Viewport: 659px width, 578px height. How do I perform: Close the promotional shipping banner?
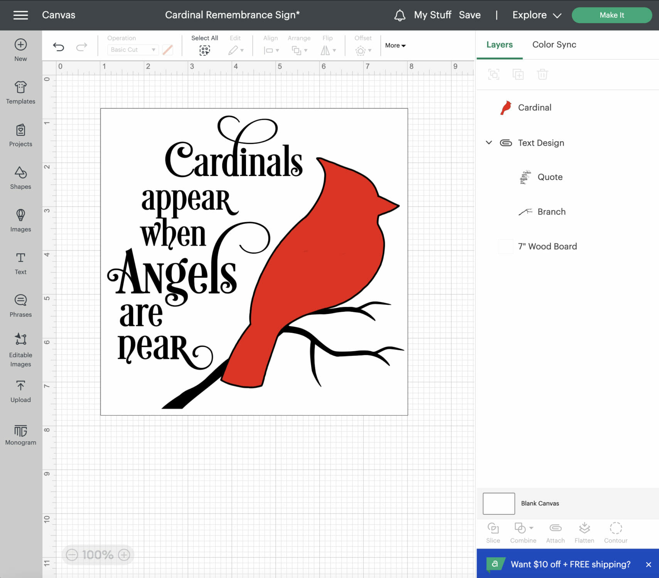(649, 565)
